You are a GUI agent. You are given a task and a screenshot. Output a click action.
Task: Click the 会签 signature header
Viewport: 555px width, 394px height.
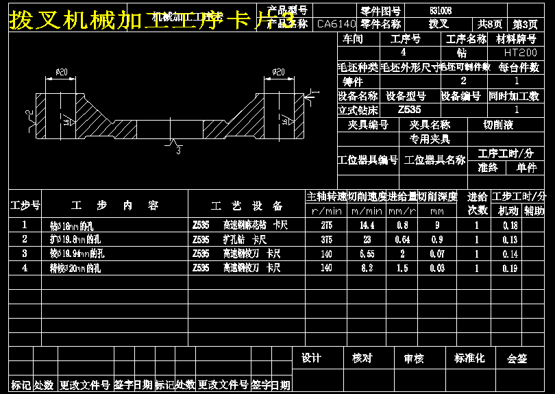(517, 358)
